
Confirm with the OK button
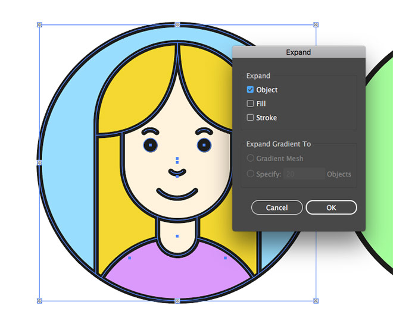tap(331, 207)
